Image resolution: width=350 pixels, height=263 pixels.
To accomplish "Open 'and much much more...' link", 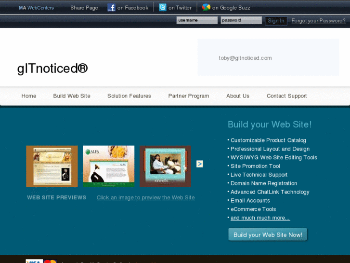I will point(260,218).
